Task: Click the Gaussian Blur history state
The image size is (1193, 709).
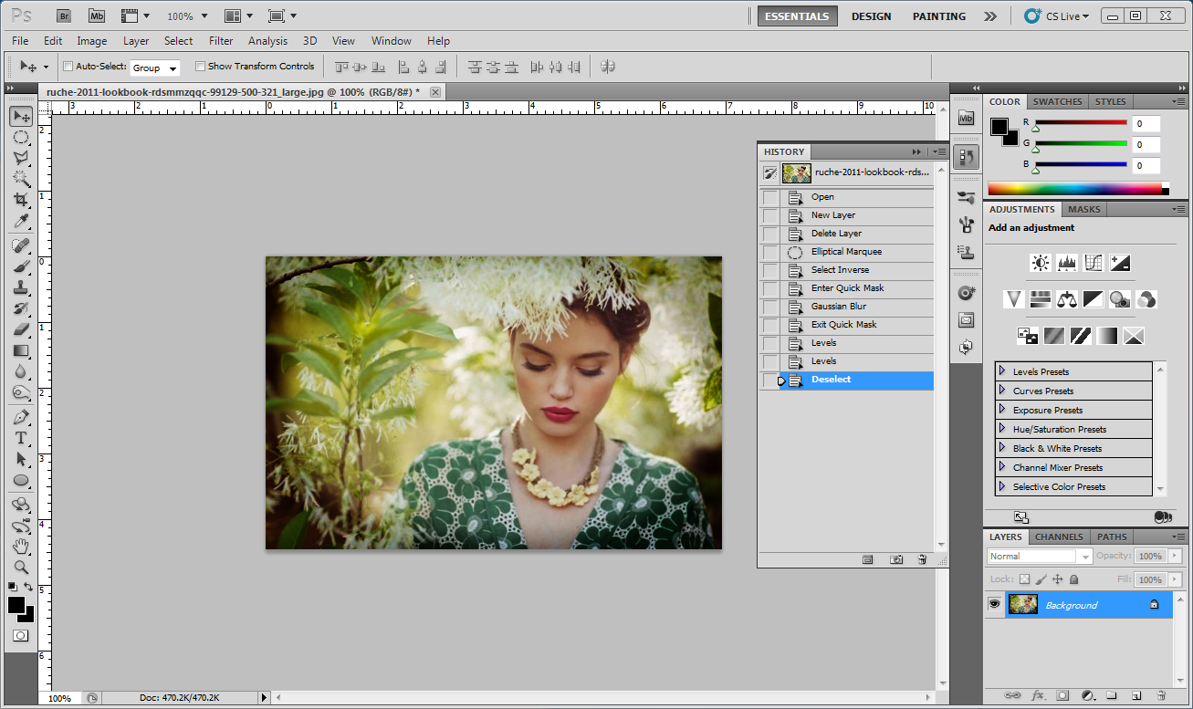Action: [838, 307]
